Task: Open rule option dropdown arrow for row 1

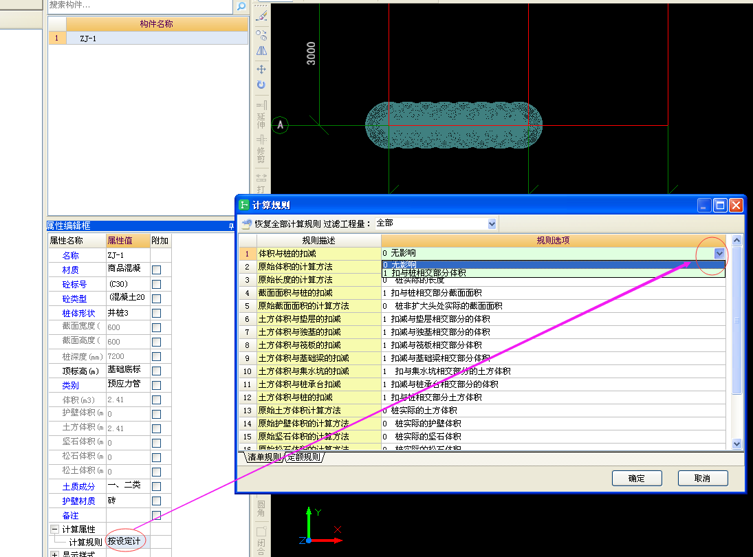Action: pos(719,254)
